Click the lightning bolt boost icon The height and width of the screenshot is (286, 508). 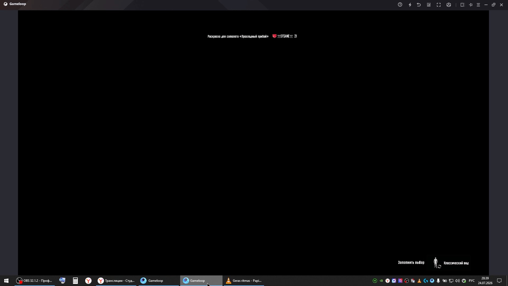coord(410,5)
